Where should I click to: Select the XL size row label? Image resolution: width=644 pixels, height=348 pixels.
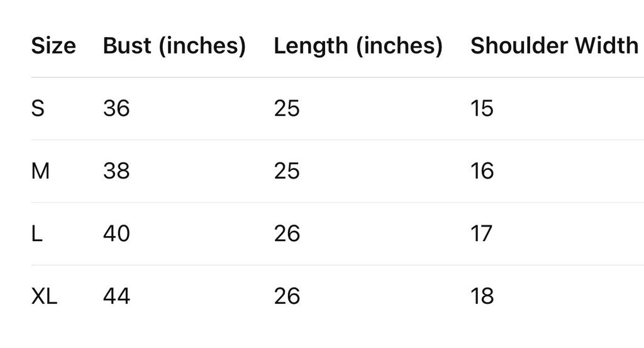(x=44, y=296)
